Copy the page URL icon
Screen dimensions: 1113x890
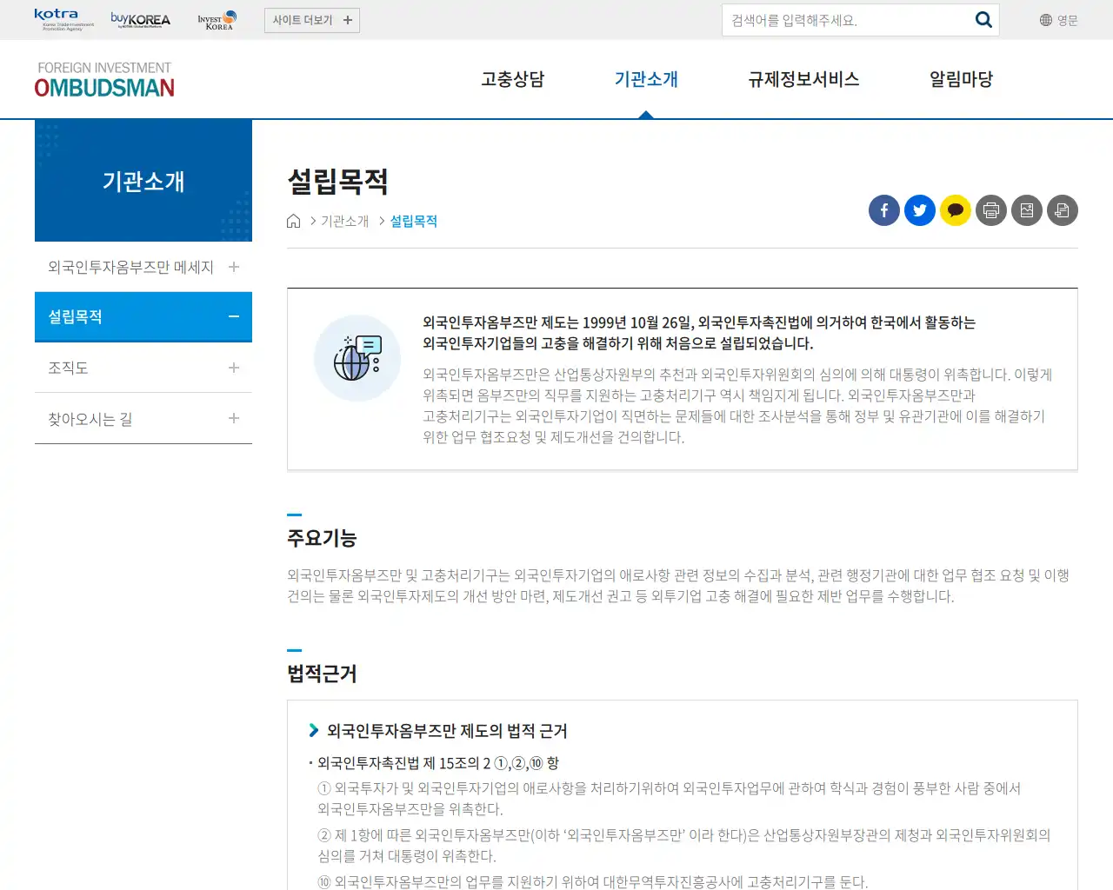pos(1062,210)
